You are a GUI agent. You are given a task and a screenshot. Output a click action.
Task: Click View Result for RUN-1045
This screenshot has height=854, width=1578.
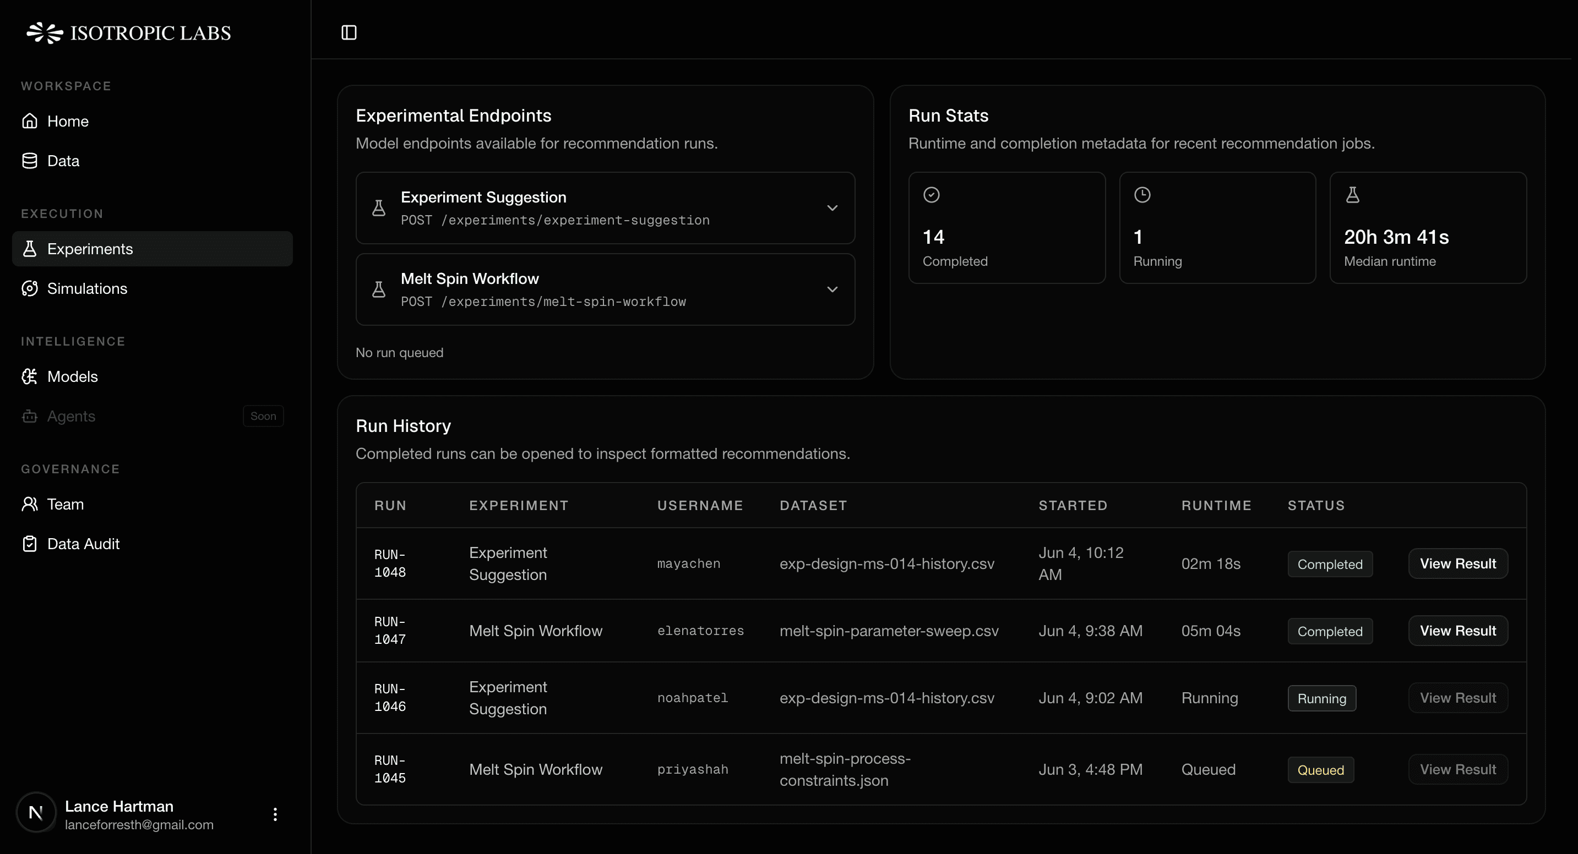coord(1458,769)
